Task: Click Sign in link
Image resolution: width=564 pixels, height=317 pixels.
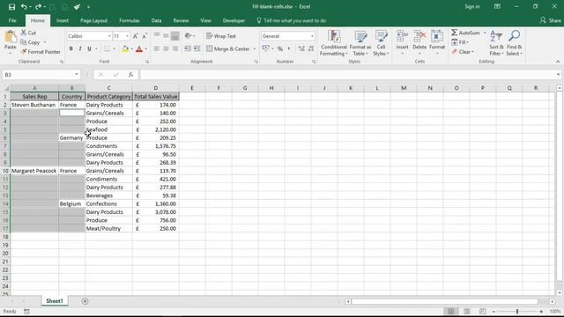Action: click(x=472, y=6)
